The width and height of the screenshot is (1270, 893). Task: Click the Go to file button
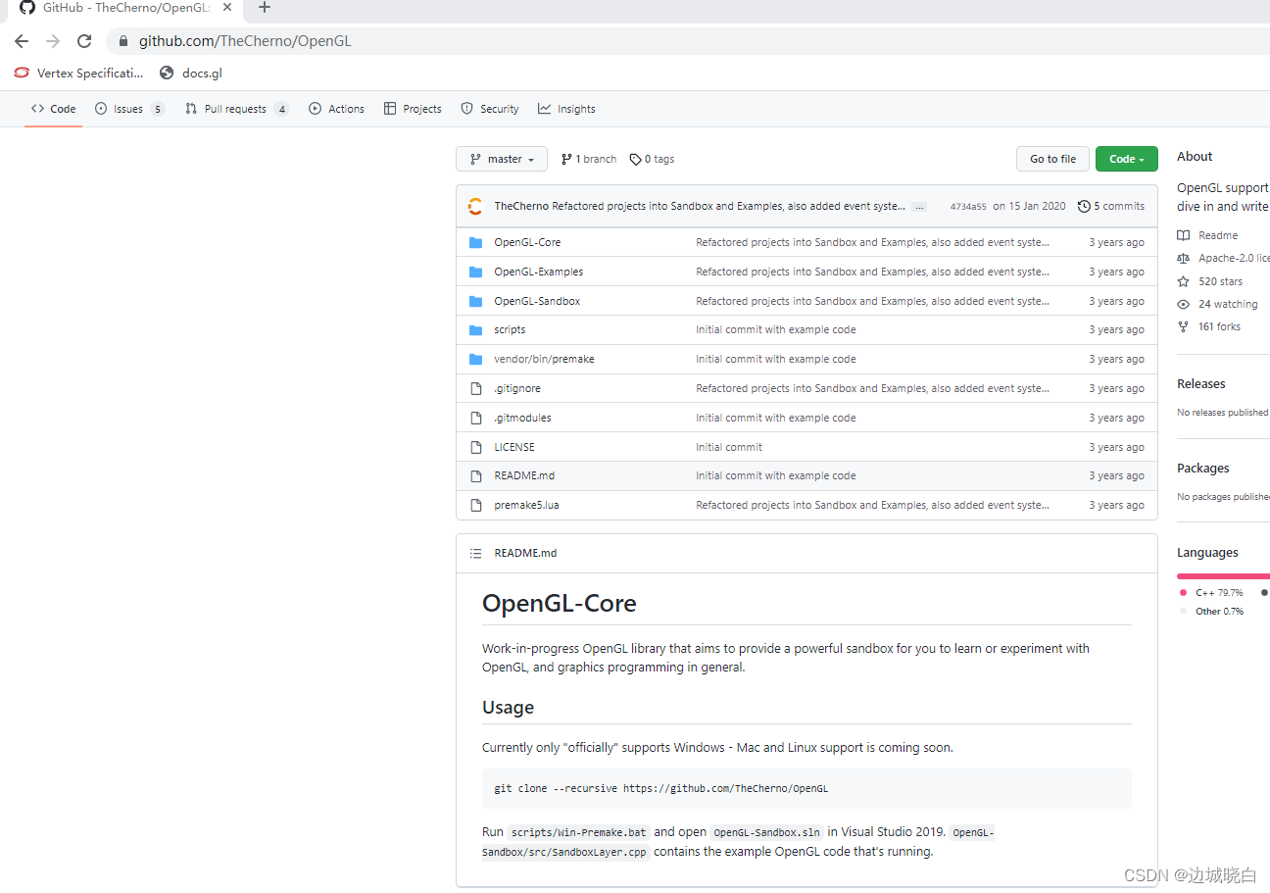pos(1052,159)
